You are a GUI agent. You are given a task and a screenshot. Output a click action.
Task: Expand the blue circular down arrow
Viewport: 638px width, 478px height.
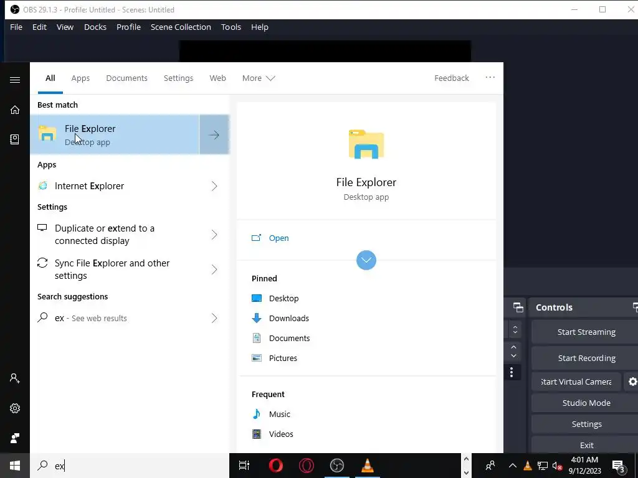366,260
